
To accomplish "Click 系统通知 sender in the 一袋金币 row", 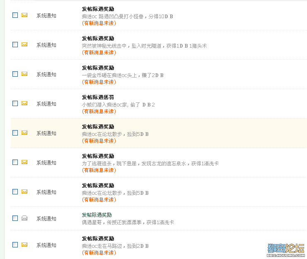I will 46,75.
